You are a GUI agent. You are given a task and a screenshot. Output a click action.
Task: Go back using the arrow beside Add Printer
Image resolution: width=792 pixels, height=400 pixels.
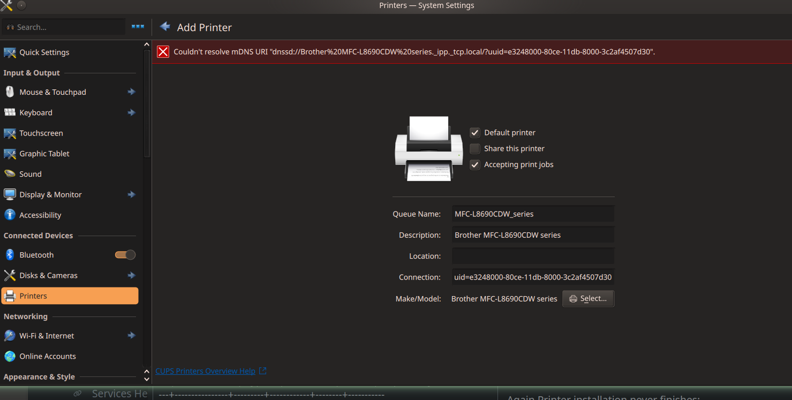point(165,26)
